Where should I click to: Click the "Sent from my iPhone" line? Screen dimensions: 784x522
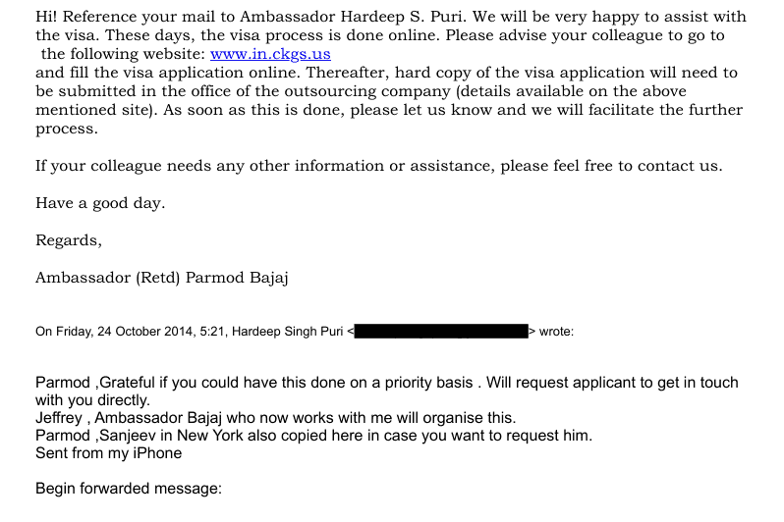108,453
